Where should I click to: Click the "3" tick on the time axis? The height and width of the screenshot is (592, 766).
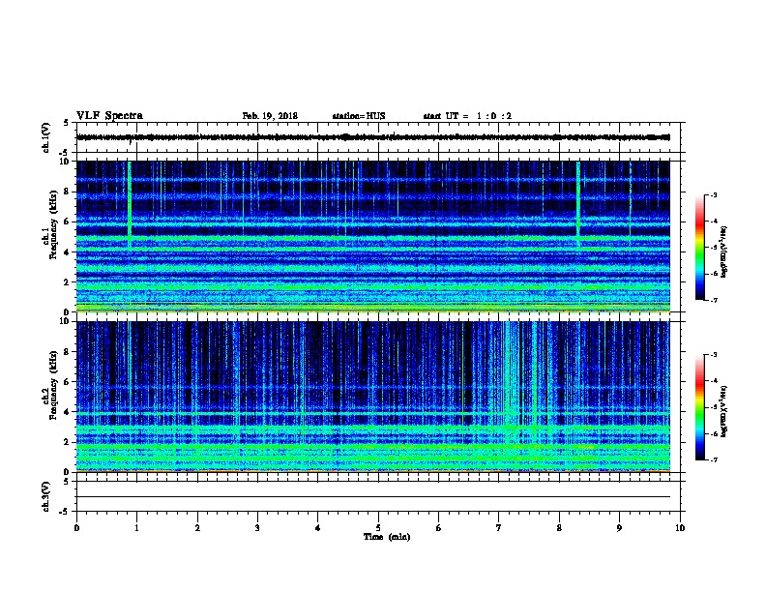[257, 528]
